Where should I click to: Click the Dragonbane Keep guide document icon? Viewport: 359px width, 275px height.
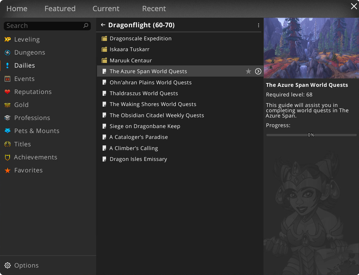coord(104,126)
